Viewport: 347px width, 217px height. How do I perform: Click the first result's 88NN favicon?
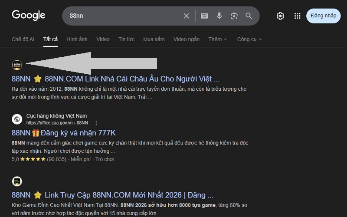point(17,65)
